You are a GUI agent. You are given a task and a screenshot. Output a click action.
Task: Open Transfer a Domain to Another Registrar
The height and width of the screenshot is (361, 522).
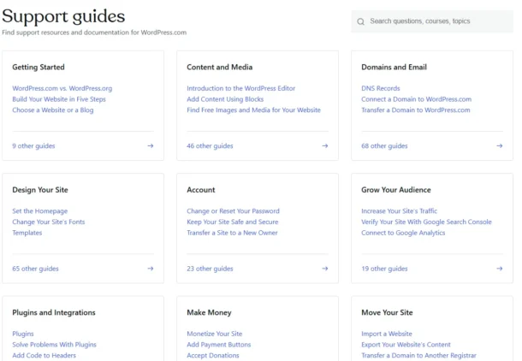coord(418,355)
